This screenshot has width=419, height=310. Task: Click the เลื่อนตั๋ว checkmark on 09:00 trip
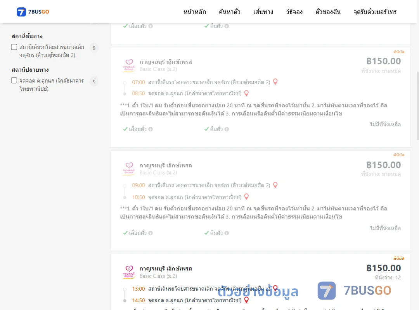point(125,233)
